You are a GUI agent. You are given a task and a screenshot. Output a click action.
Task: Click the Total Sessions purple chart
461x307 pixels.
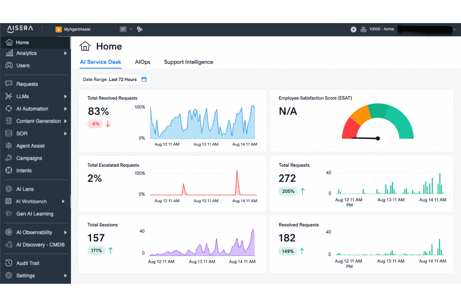click(202, 243)
